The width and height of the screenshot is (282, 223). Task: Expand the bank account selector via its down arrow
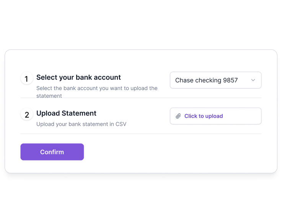click(253, 80)
